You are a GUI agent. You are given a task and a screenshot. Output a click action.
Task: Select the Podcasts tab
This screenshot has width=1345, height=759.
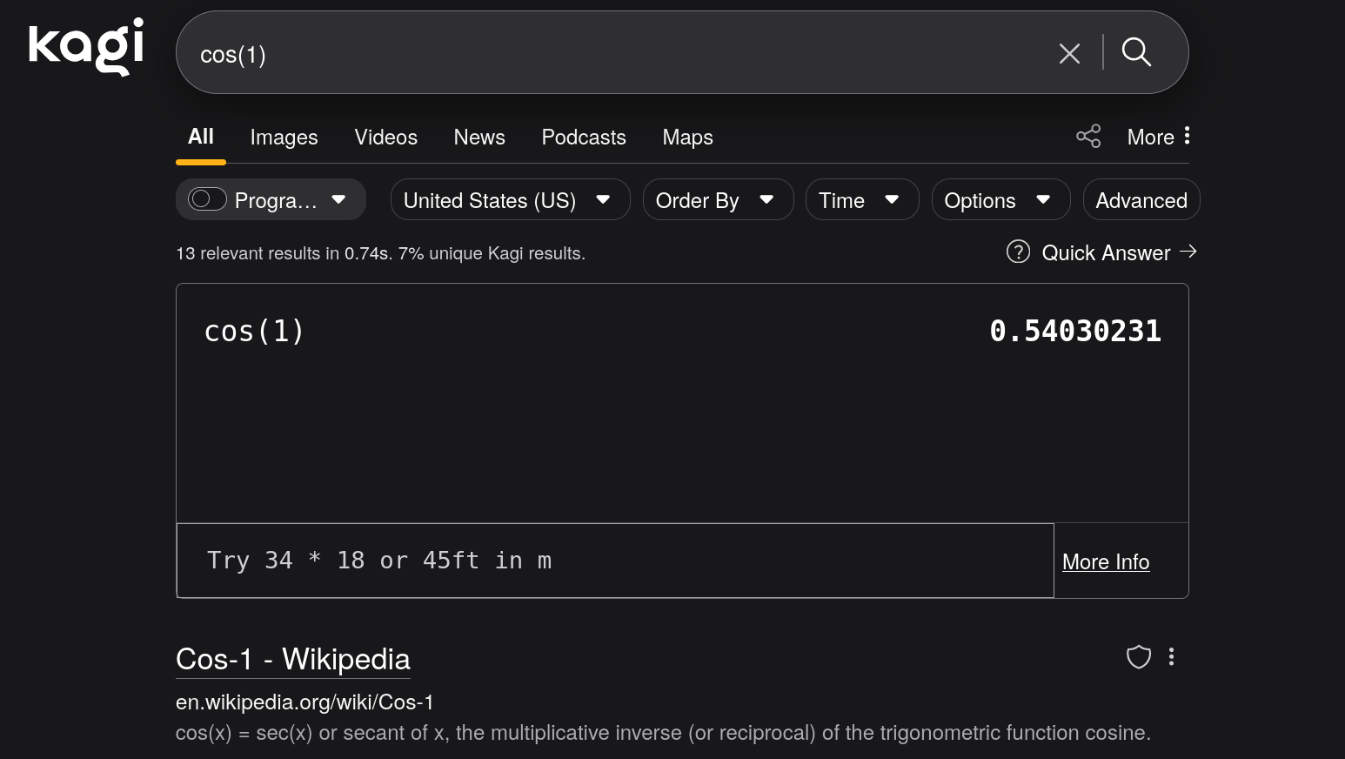click(583, 138)
